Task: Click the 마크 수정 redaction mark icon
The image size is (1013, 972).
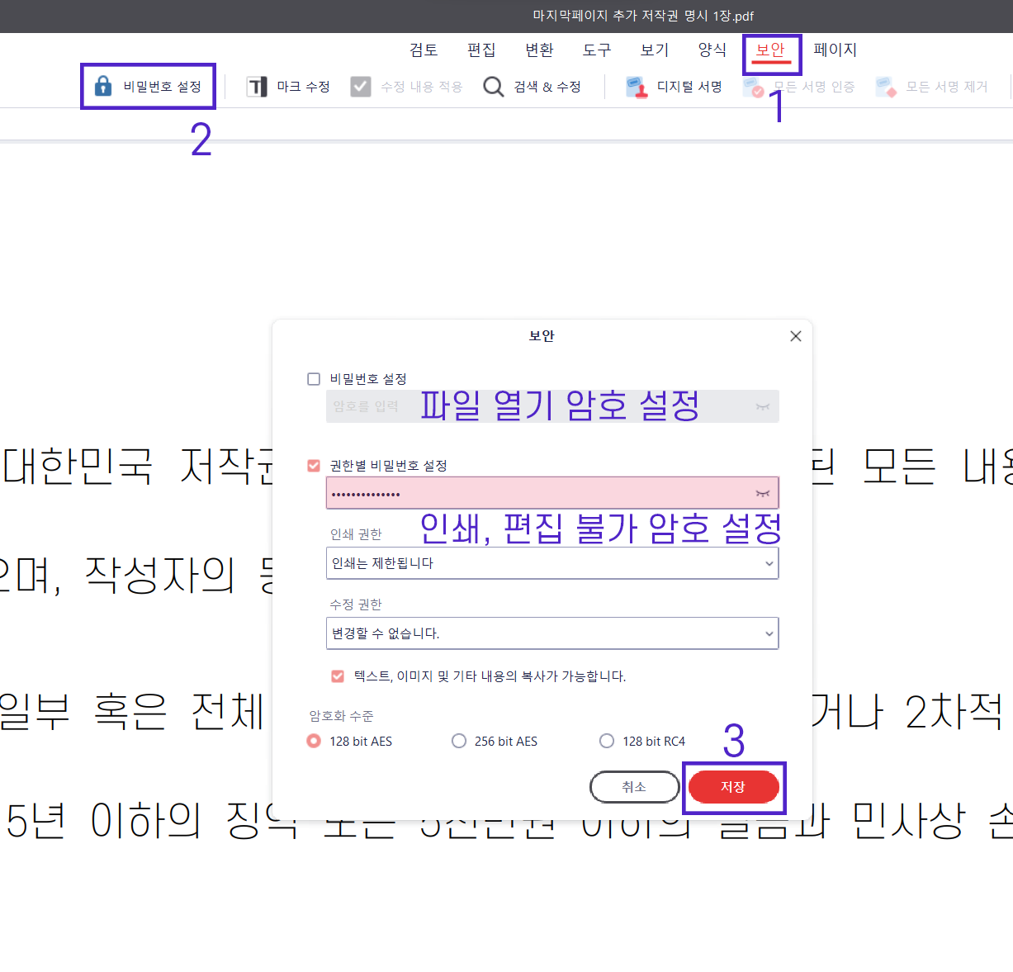Action: click(x=257, y=87)
